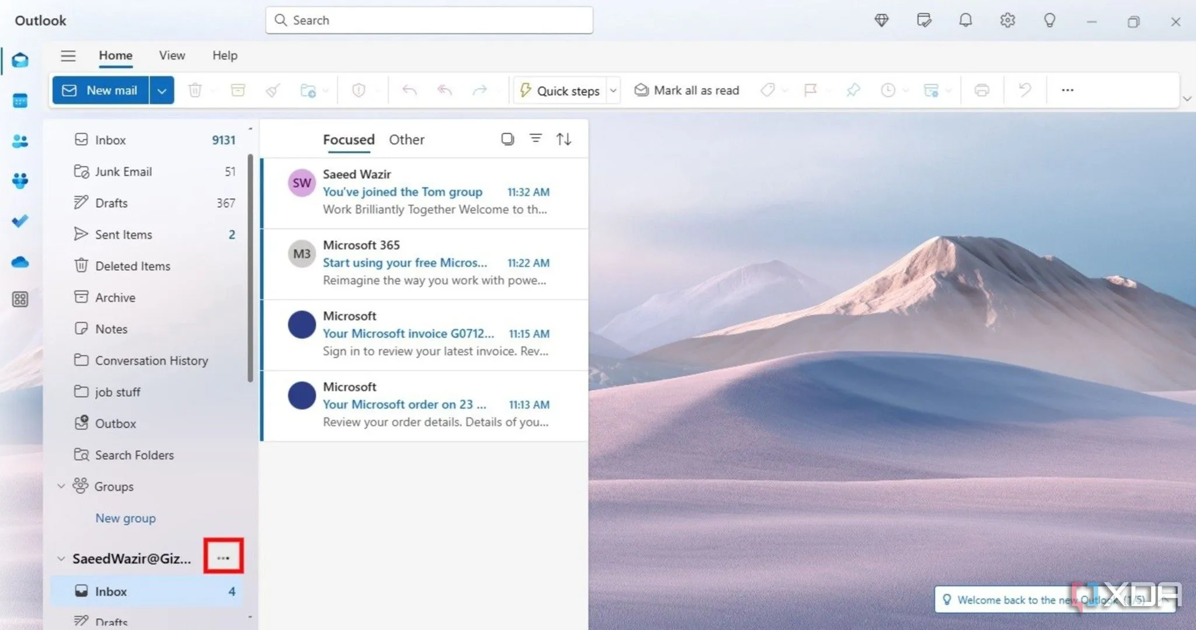Open the Deleted Items folder
The width and height of the screenshot is (1196, 630).
pos(155,266)
